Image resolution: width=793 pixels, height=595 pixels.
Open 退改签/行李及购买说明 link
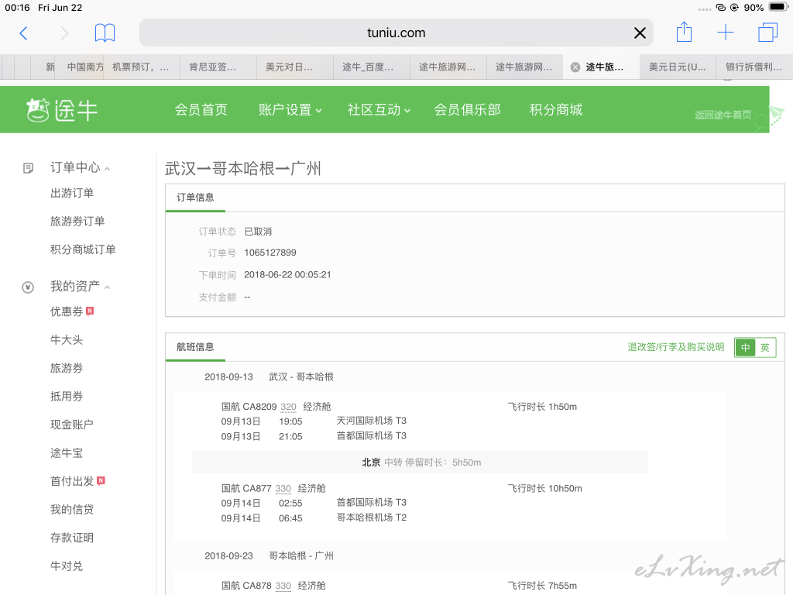pos(675,347)
